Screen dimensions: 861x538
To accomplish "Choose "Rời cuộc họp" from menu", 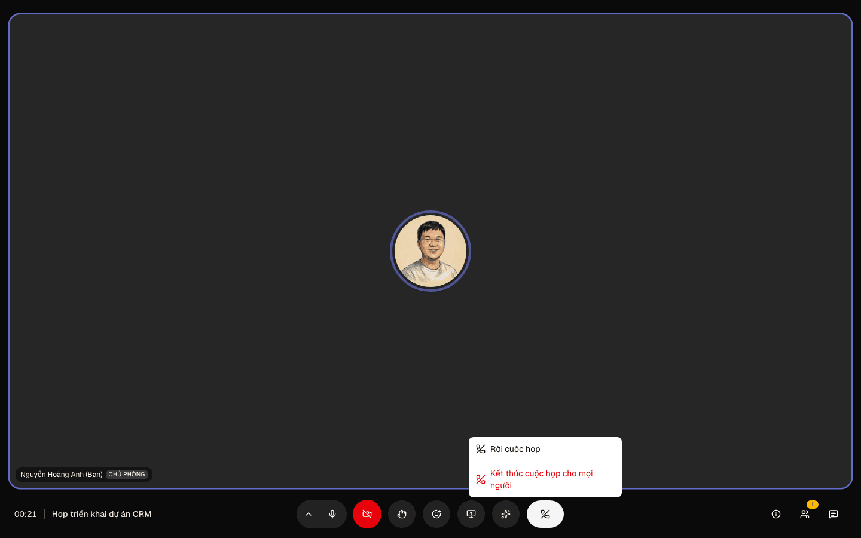I will pyautogui.click(x=545, y=449).
